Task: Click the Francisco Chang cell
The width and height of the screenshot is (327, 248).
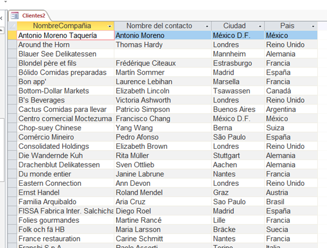Action: point(163,118)
